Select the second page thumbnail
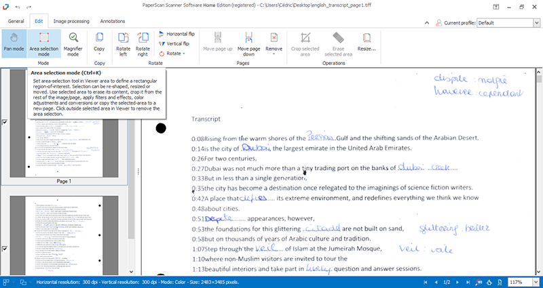The image size is (543, 288). click(x=64, y=235)
